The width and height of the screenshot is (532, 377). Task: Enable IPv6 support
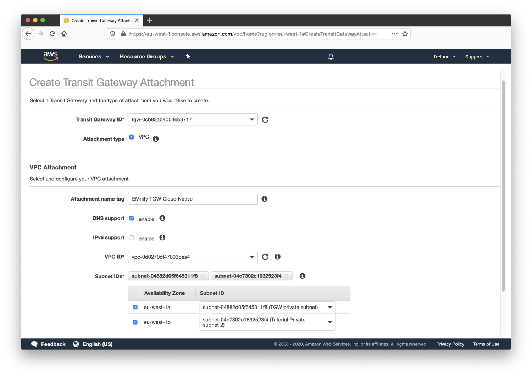[x=132, y=237]
